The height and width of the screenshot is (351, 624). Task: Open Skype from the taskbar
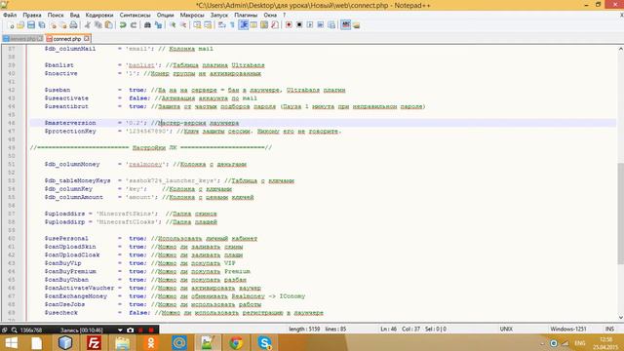tap(264, 343)
